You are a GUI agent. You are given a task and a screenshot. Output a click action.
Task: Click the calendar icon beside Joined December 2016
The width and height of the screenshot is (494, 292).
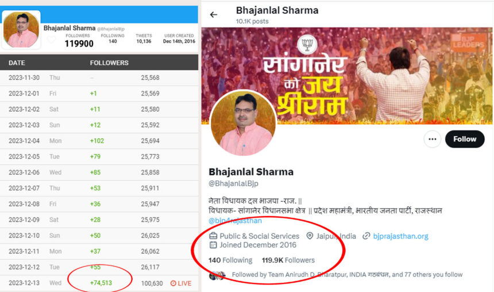pos(213,245)
